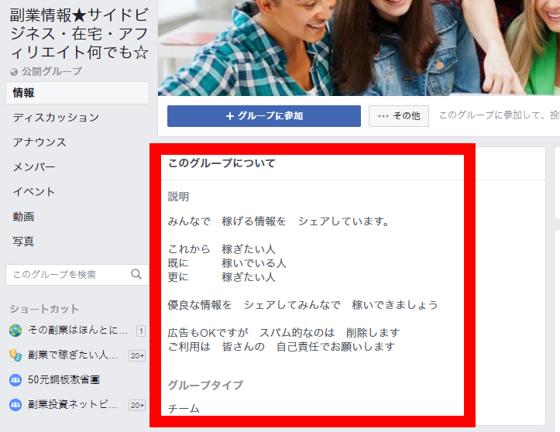Click the coins icon beside 副業で稼ぎたい人 shortcut
Screen dimensions: 560x432
coord(15,355)
